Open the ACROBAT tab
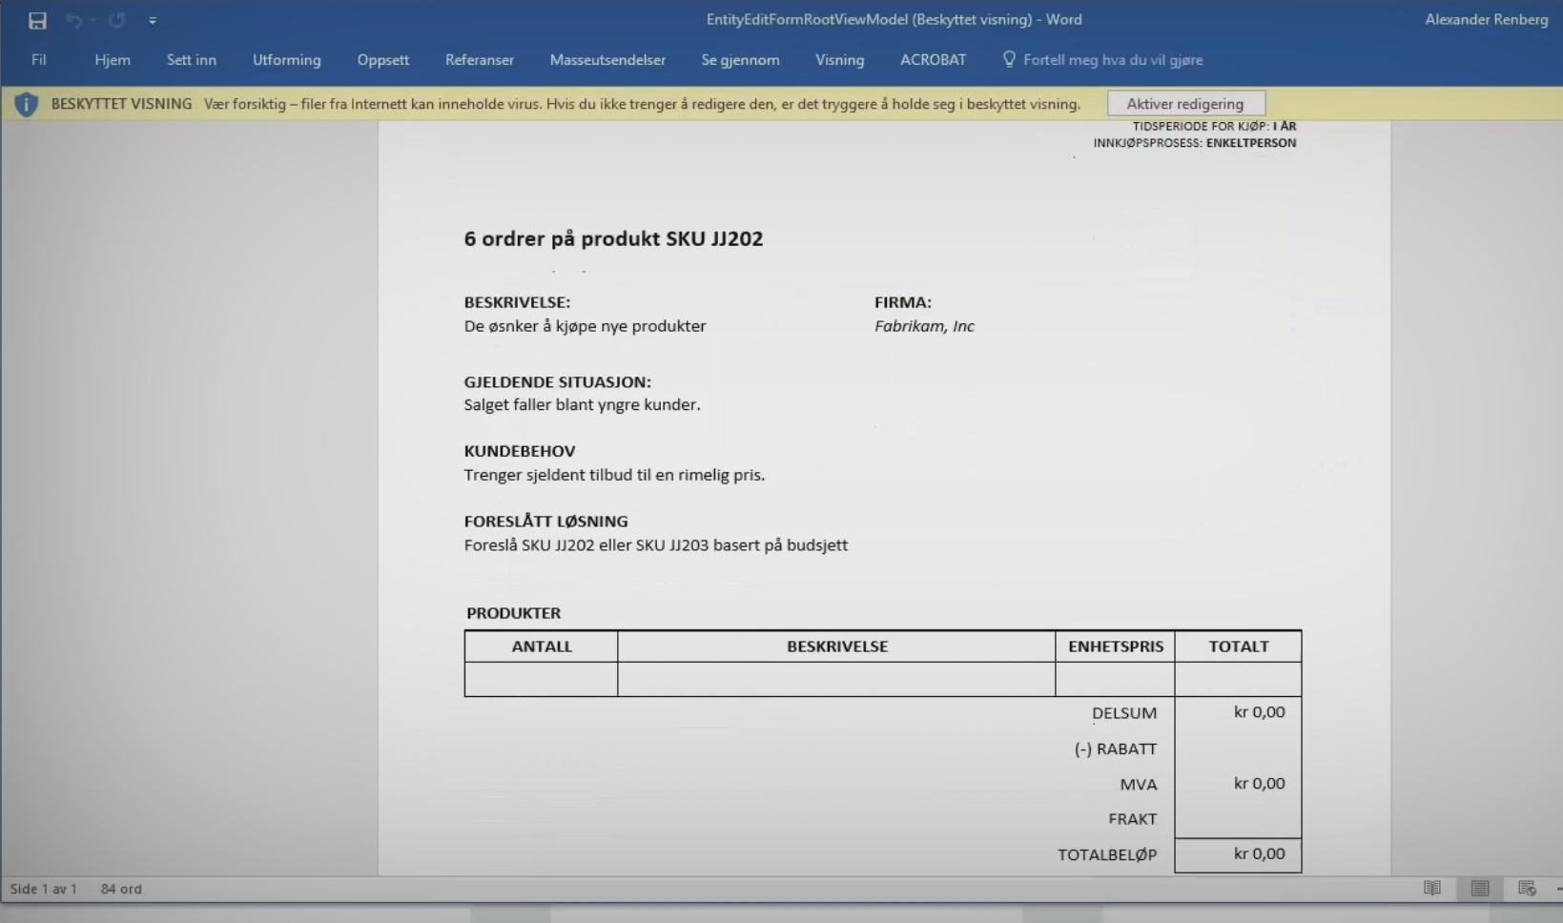 tap(933, 59)
